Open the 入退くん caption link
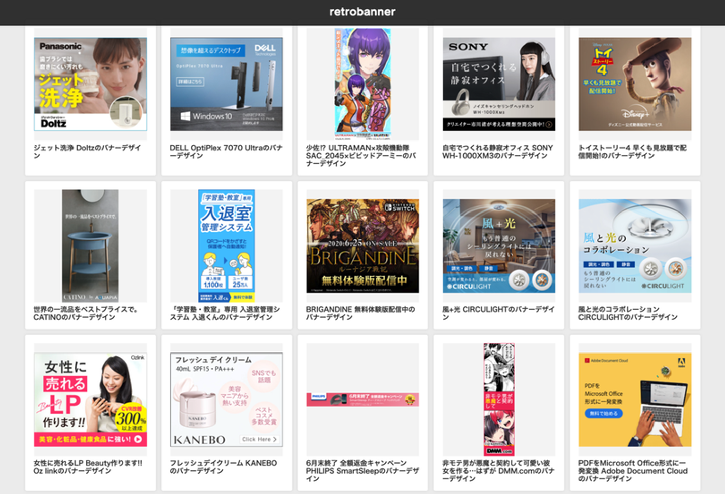Screen dimensions: 725x494 [225, 313]
